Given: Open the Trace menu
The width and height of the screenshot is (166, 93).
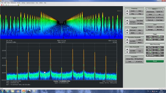Looking at the screenshot, I should (37, 3).
